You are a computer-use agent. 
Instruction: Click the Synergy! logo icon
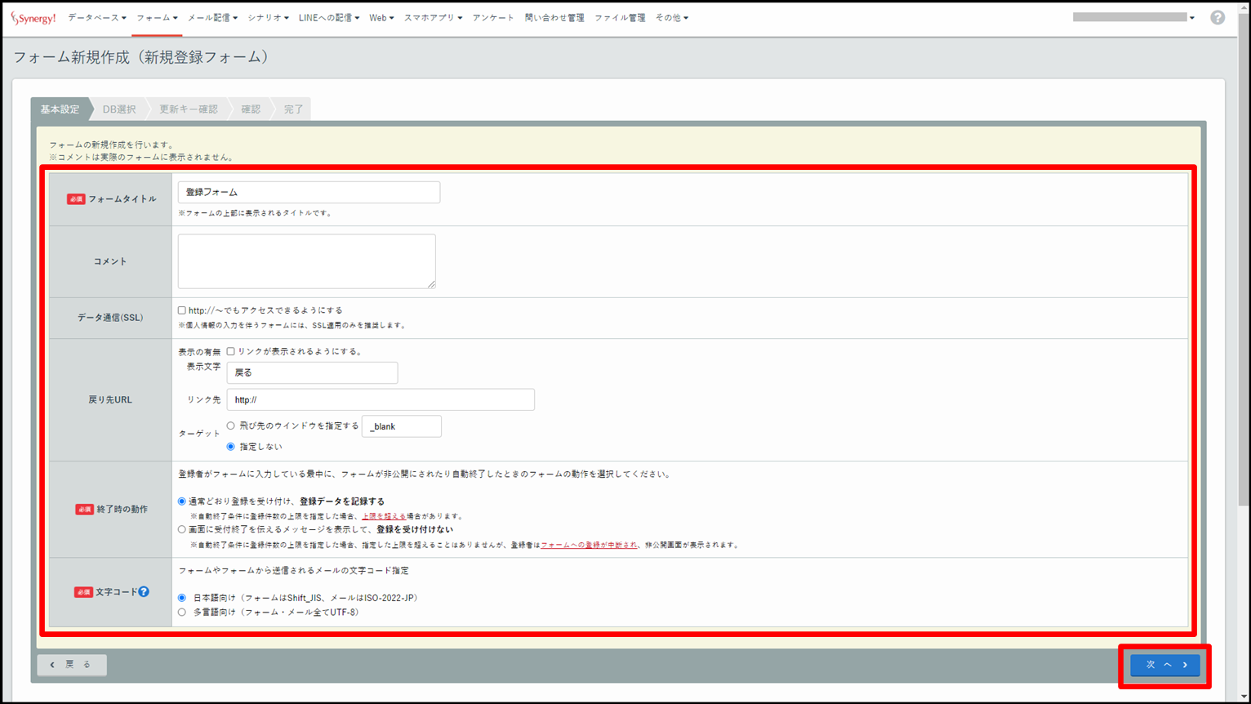click(33, 18)
